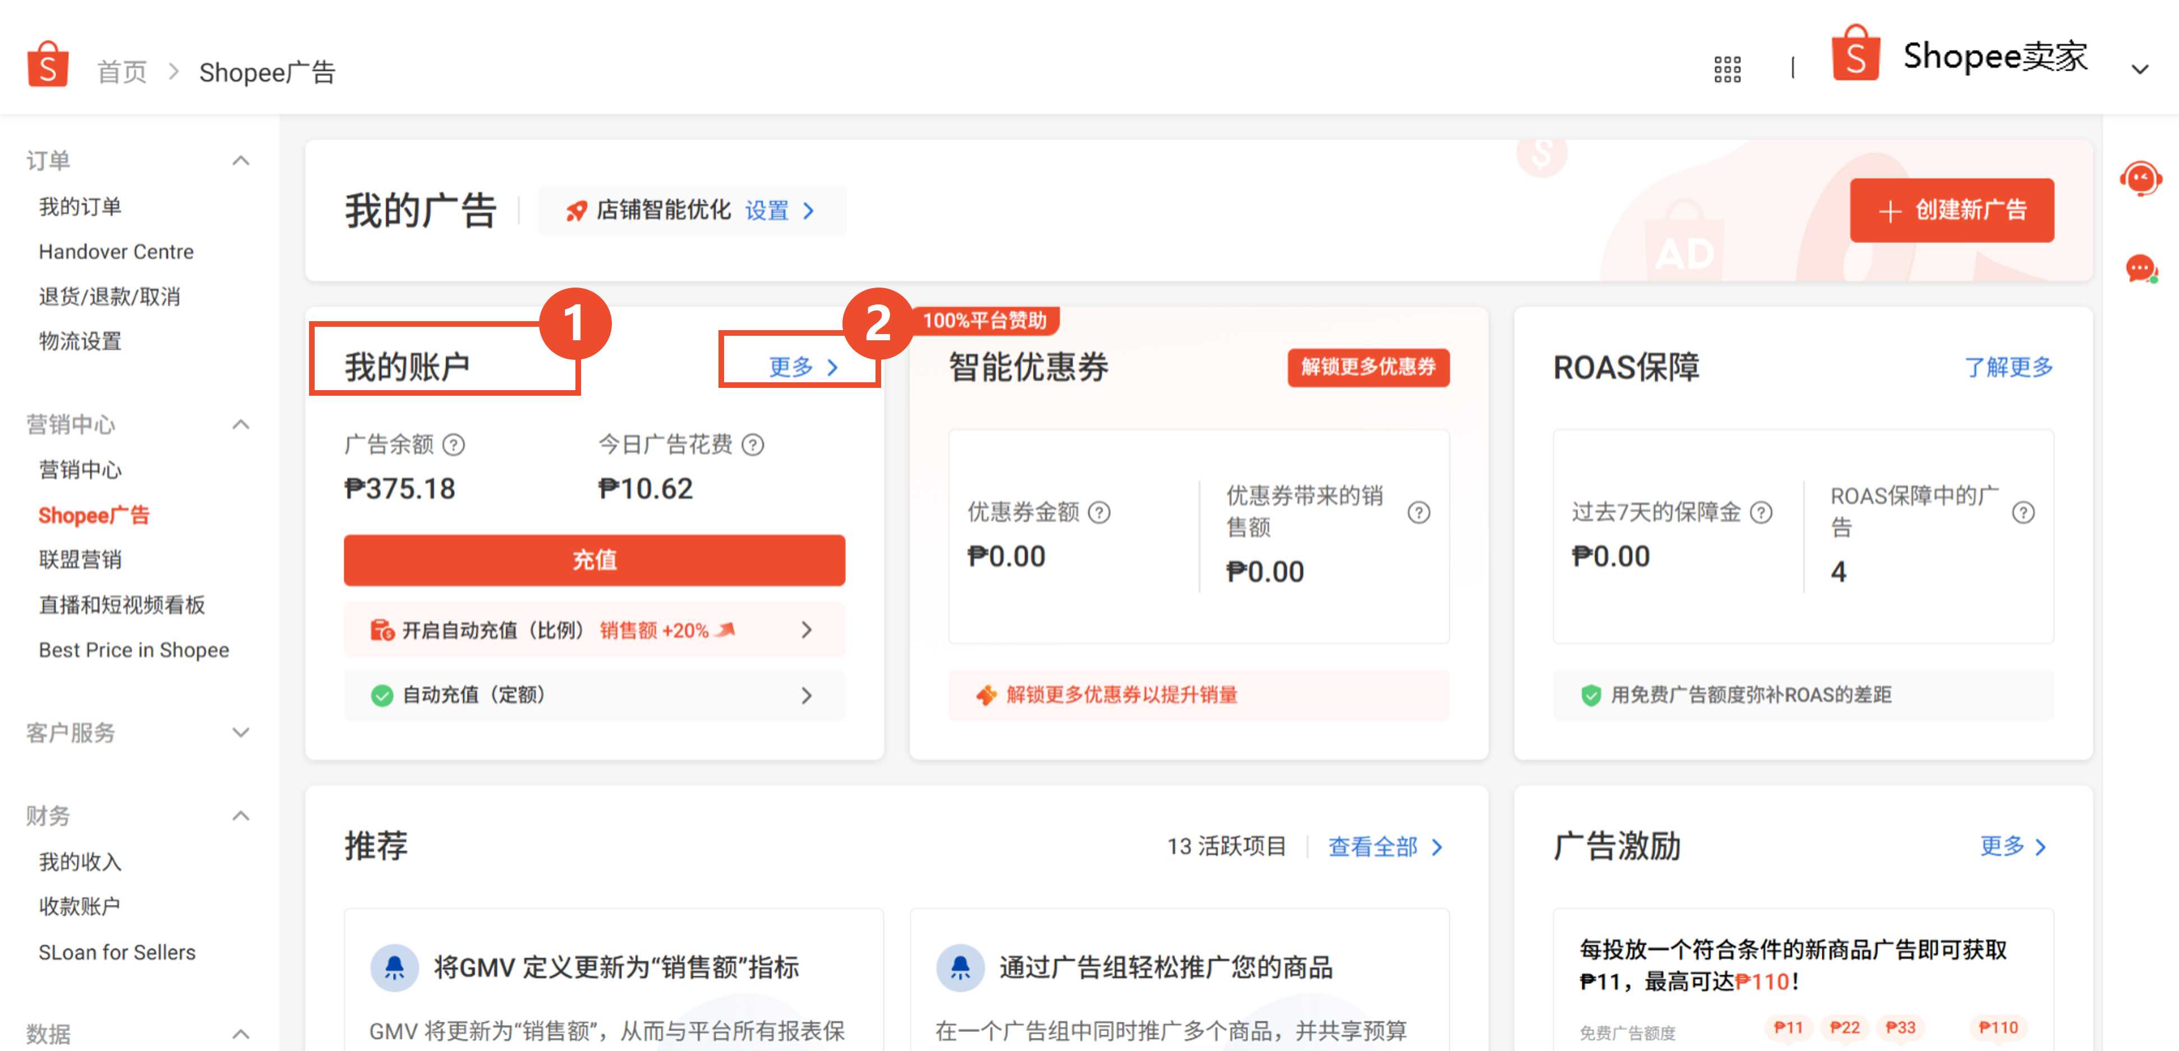Expand the 客户服务 sidebar section
This screenshot has height=1051, width=2179.
(241, 732)
